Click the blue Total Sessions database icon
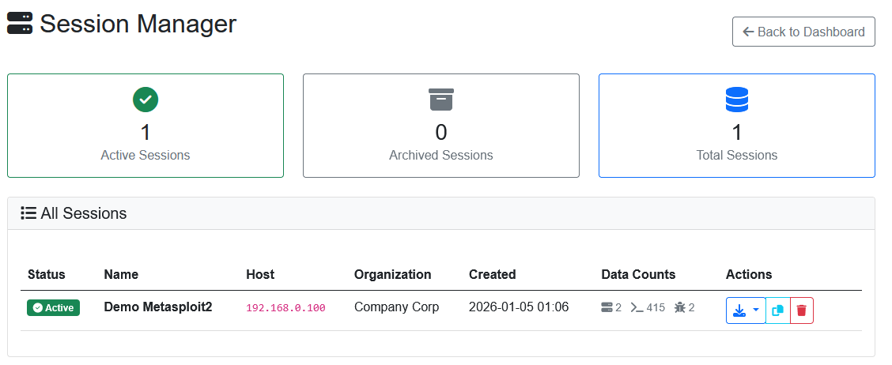The height and width of the screenshot is (365, 892). [736, 100]
